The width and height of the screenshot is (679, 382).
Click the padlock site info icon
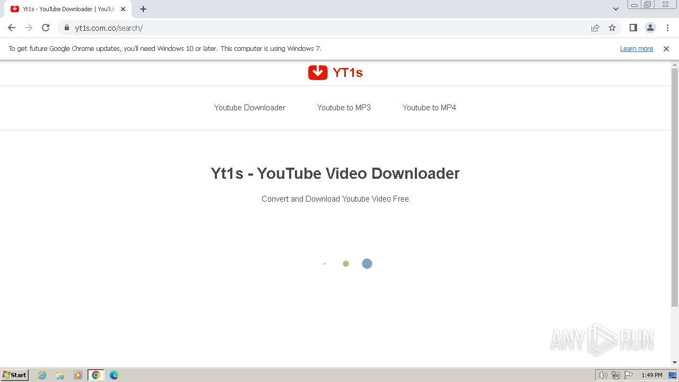66,28
